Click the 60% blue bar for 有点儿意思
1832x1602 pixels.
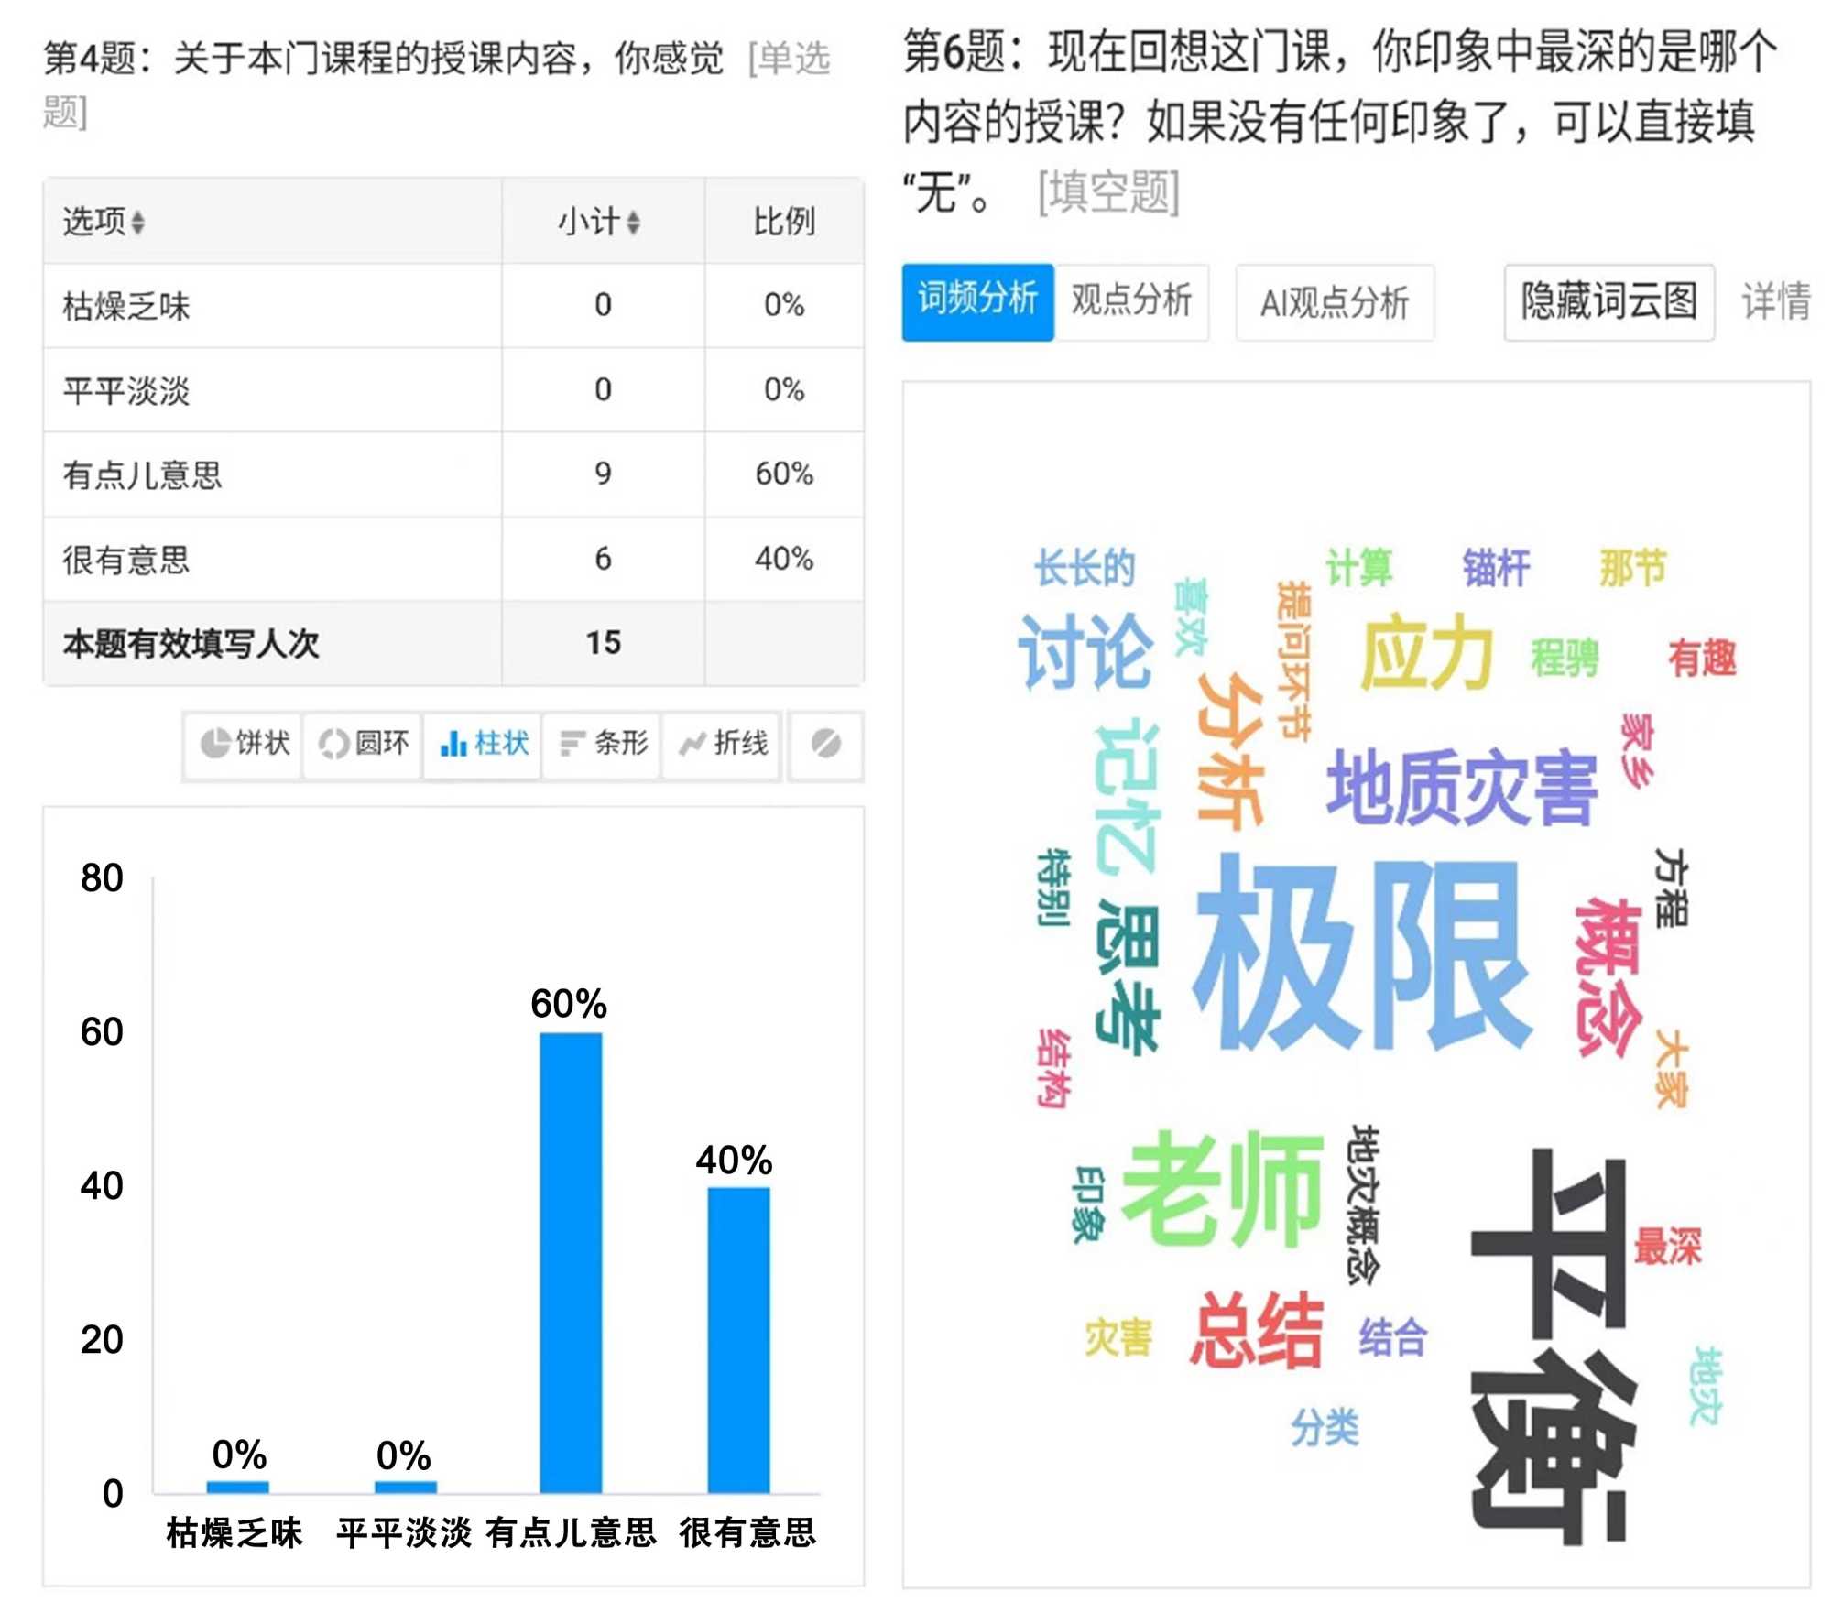570,1262
